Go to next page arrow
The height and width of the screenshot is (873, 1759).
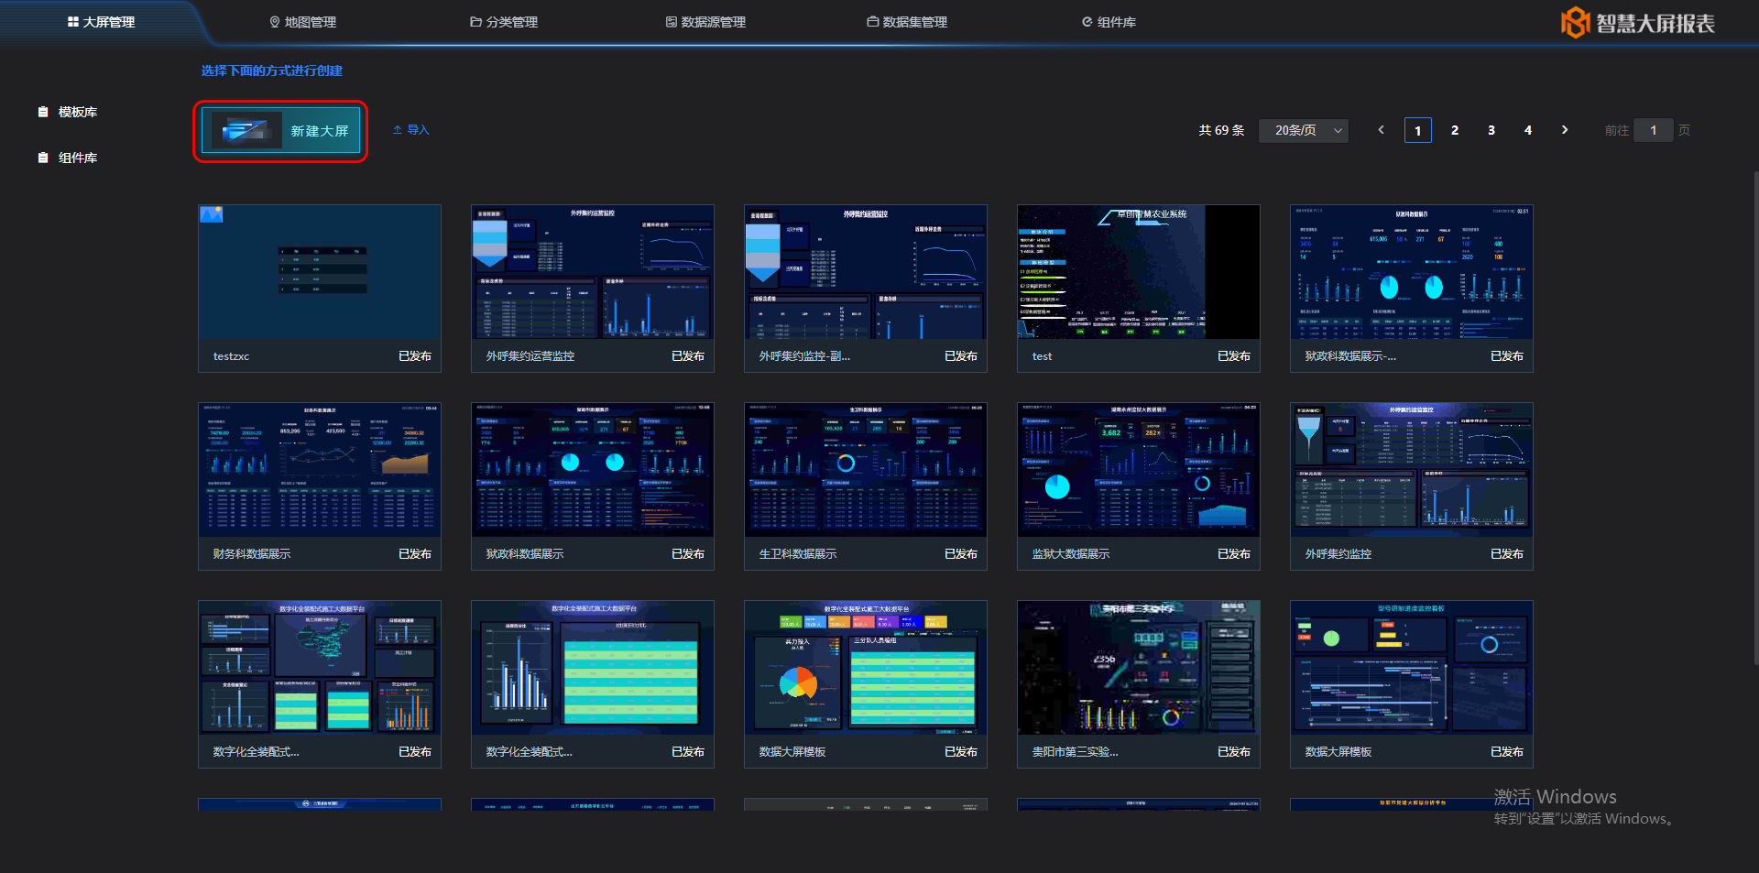1565,130
